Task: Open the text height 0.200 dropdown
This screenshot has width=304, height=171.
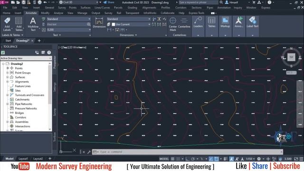Action: click(x=68, y=29)
